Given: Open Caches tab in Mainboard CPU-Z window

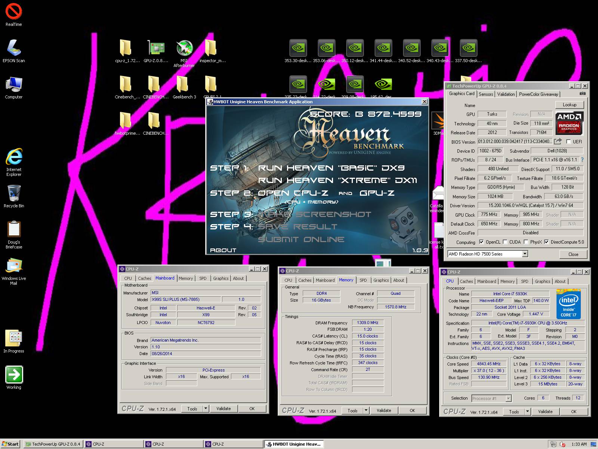Looking at the screenshot, I should [145, 278].
